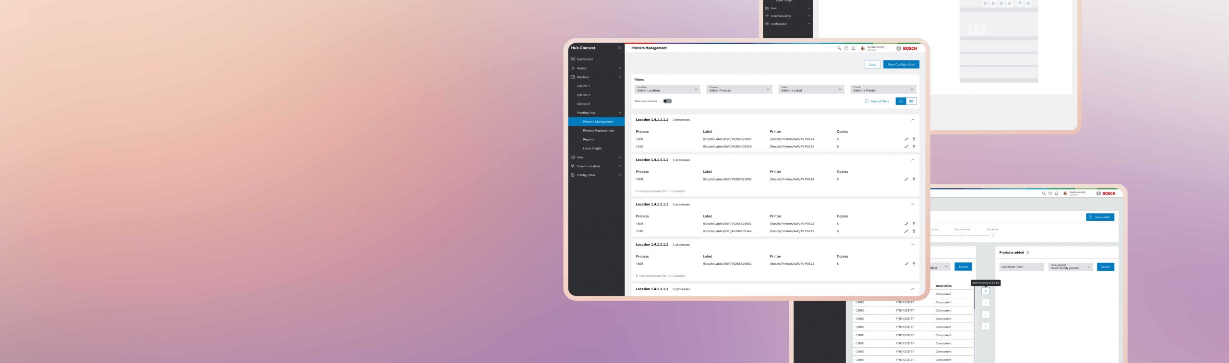1229x363 pixels.
Task: Close the Hub Connect sidebar with X
Action: click(619, 48)
